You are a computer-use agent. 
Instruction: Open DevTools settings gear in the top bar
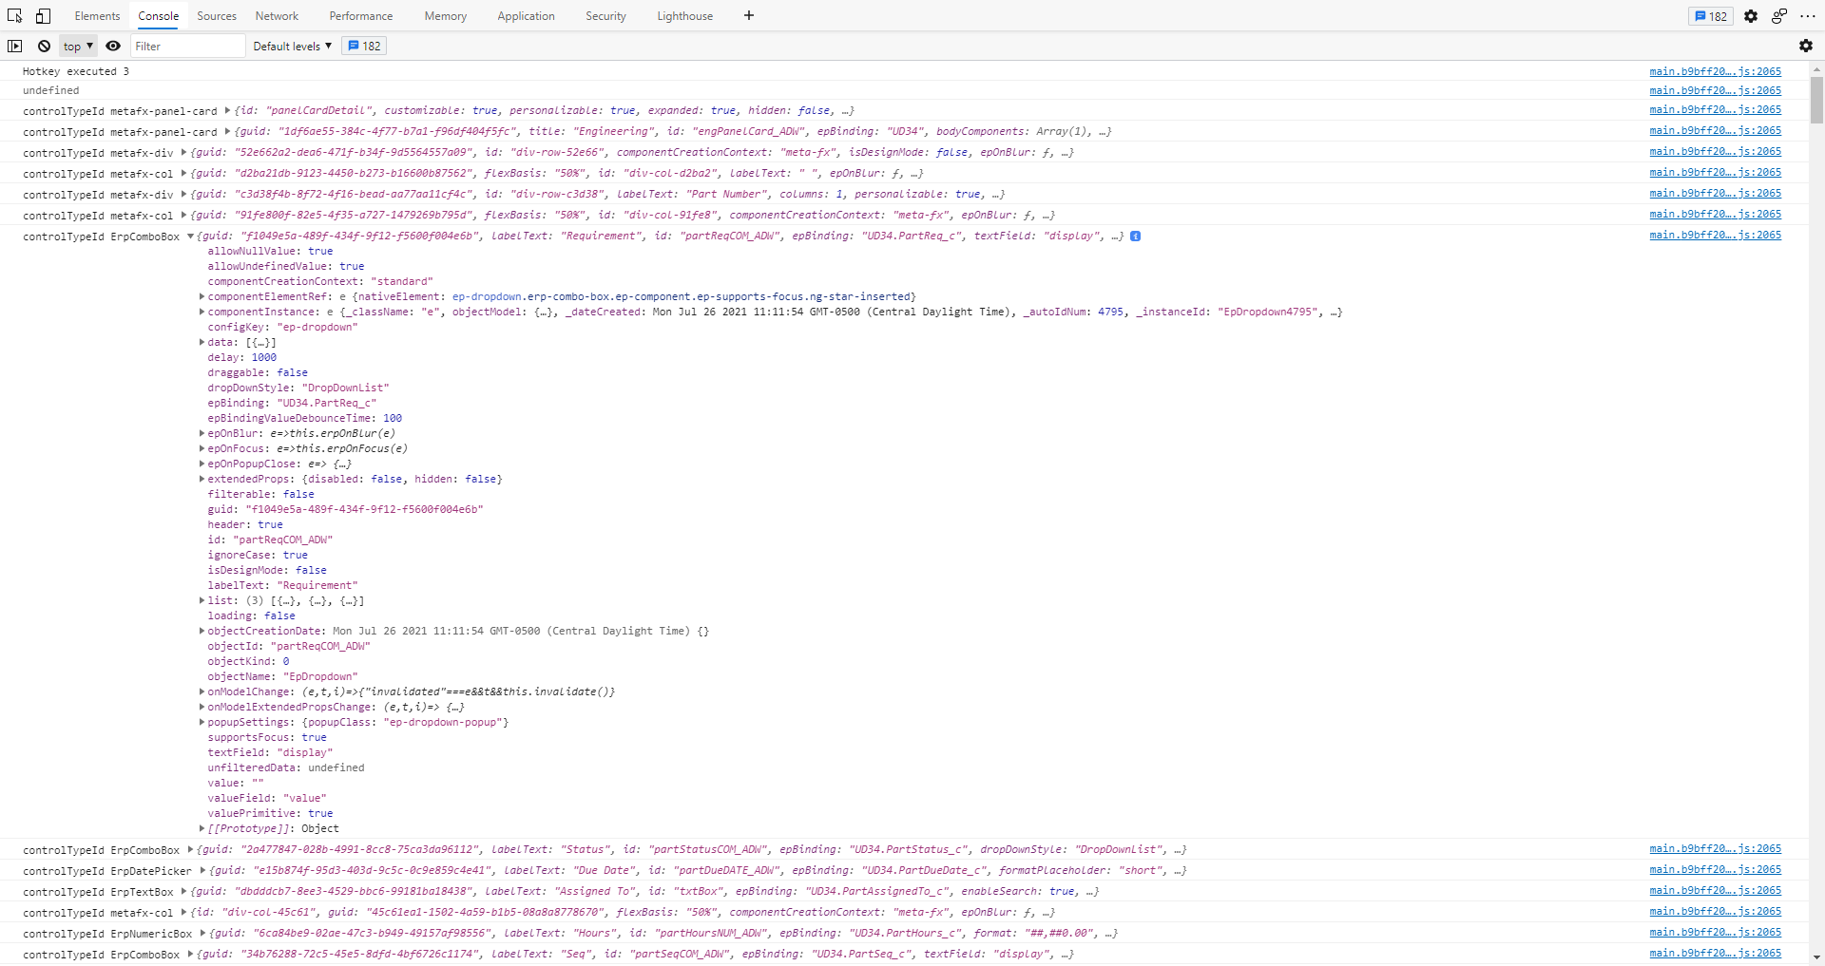point(1751,16)
